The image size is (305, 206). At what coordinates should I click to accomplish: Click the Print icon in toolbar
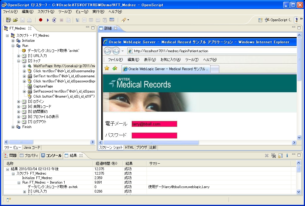(29, 20)
